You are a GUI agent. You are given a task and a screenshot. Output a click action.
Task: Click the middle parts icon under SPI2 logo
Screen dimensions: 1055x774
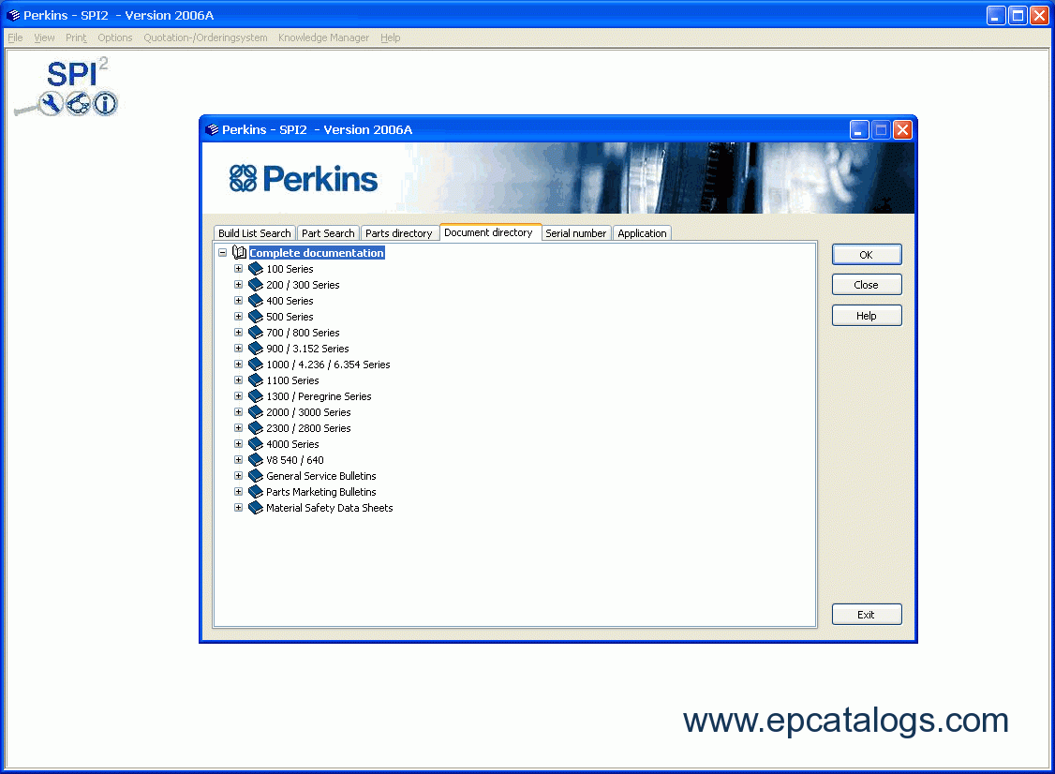[x=78, y=103]
